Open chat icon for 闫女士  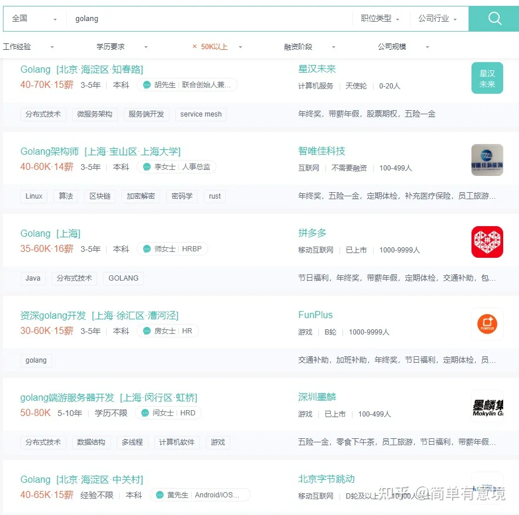pos(145,413)
